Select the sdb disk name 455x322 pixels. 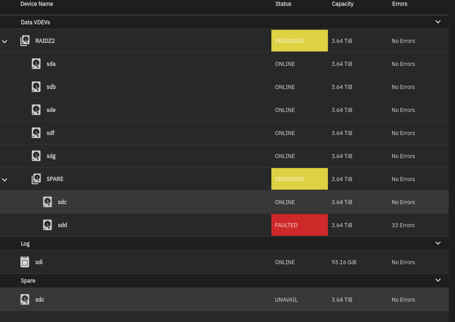point(51,87)
